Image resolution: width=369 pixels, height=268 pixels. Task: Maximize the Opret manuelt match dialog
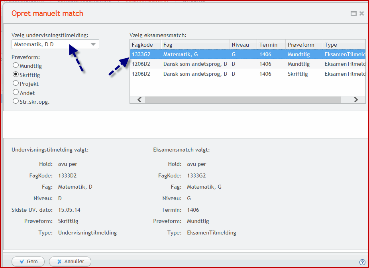[353, 14]
